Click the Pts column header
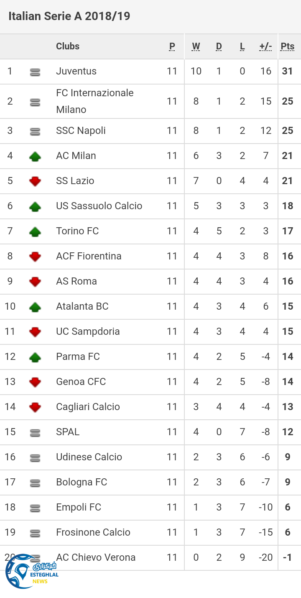This screenshot has width=301, height=598. (x=288, y=46)
